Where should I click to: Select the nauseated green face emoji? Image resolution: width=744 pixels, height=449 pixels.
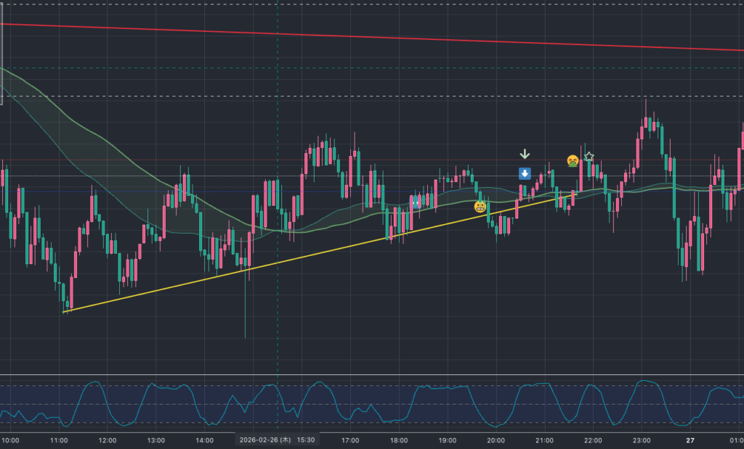pyautogui.click(x=573, y=161)
